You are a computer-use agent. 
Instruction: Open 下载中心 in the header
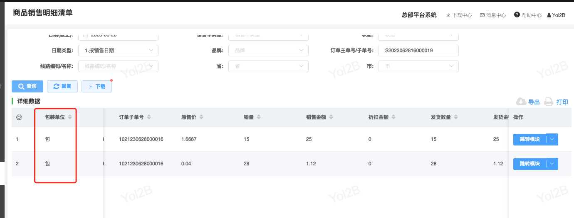pyautogui.click(x=462, y=15)
